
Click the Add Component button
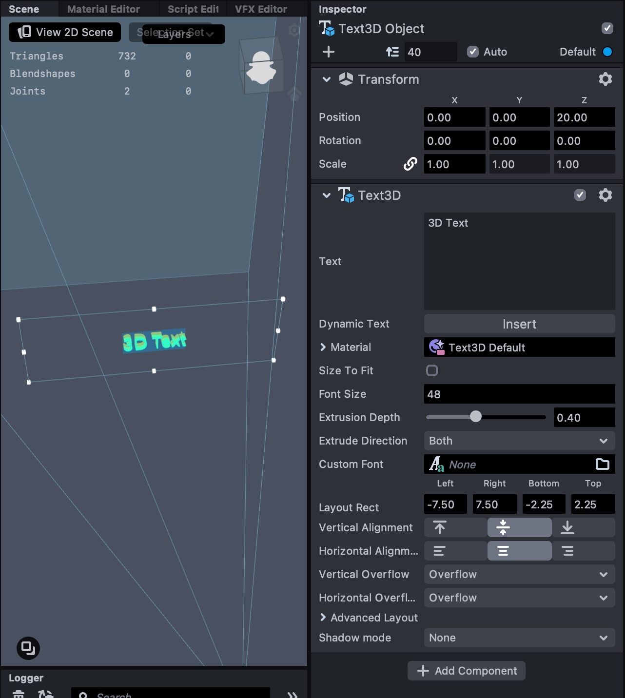(467, 671)
